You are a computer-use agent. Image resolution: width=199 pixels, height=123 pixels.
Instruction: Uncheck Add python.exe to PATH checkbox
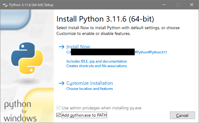(58, 115)
